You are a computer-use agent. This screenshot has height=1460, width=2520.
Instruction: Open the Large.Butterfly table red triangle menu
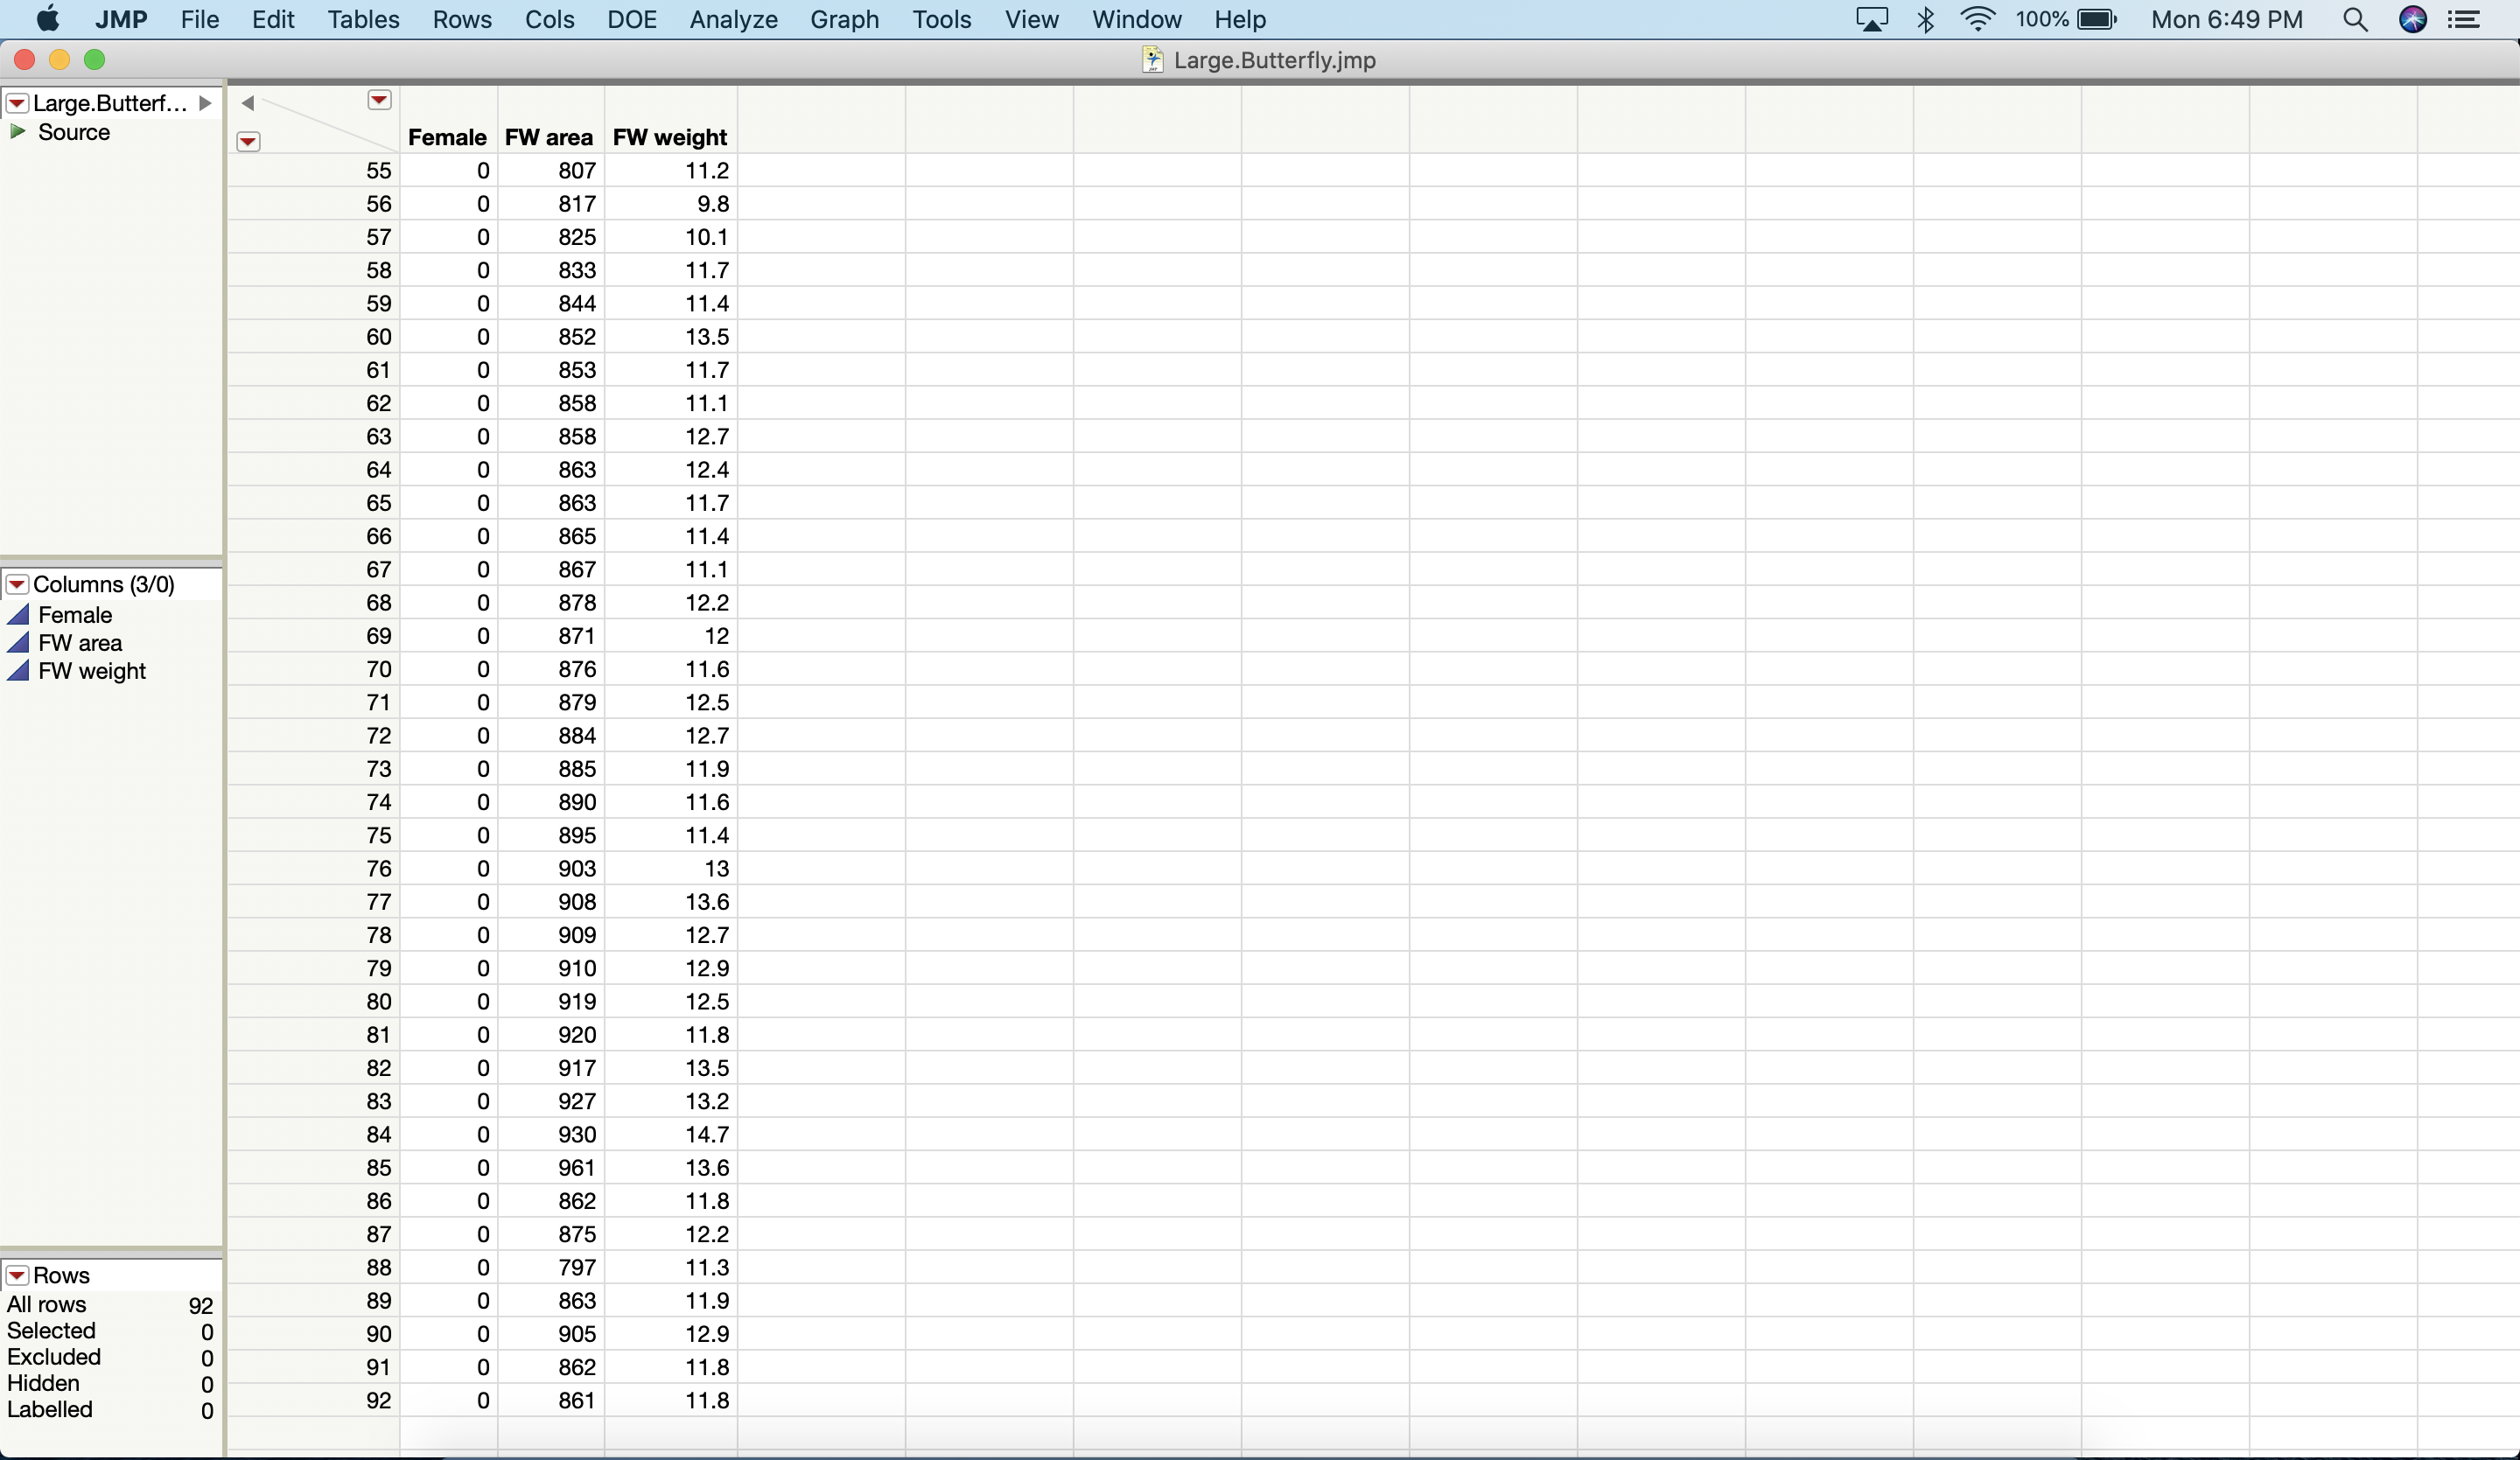coord(17,103)
